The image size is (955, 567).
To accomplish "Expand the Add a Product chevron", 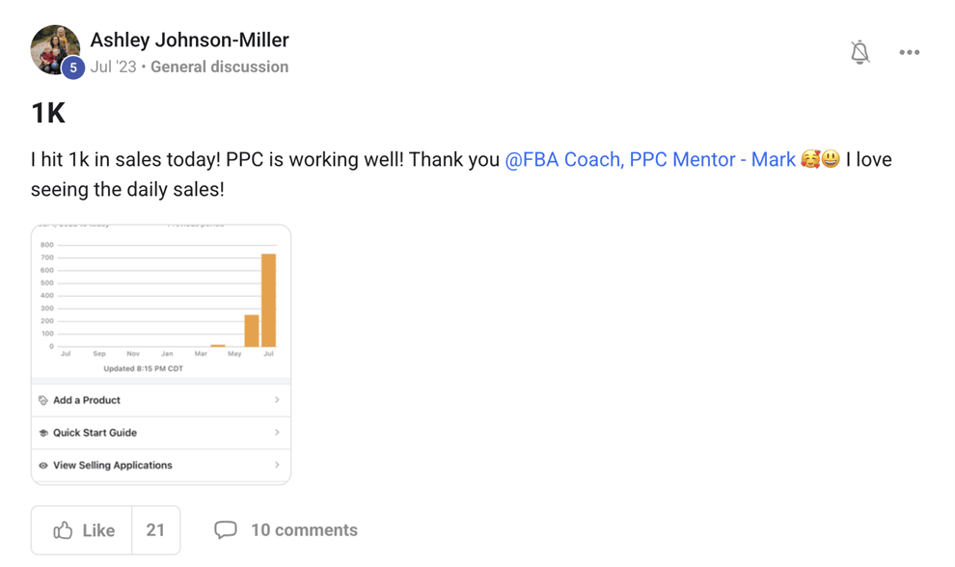I will 277,400.
